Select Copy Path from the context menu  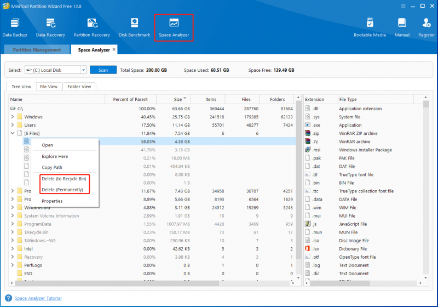pos(52,167)
